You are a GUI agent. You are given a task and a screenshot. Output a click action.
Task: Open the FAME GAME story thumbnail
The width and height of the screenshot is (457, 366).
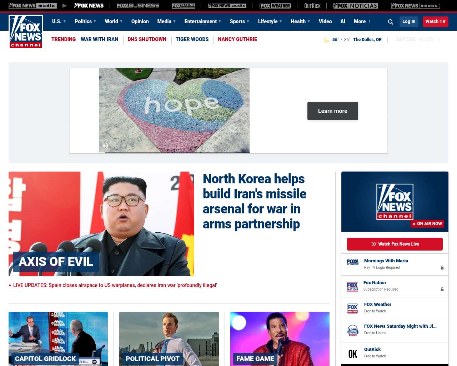[280, 339]
